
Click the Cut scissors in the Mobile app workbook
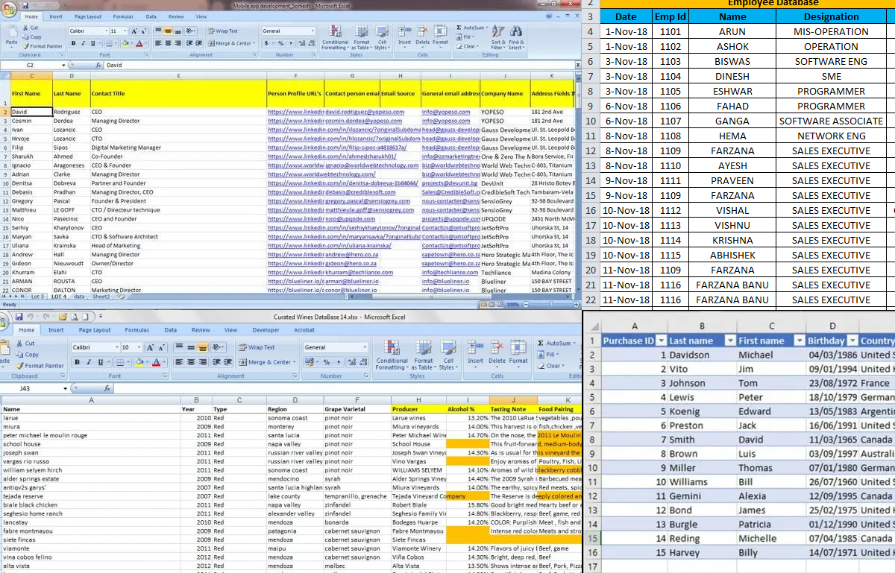25,28
